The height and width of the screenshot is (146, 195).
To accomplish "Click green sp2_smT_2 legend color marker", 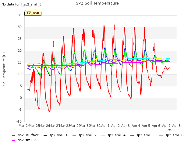I will [x=74, y=136].
